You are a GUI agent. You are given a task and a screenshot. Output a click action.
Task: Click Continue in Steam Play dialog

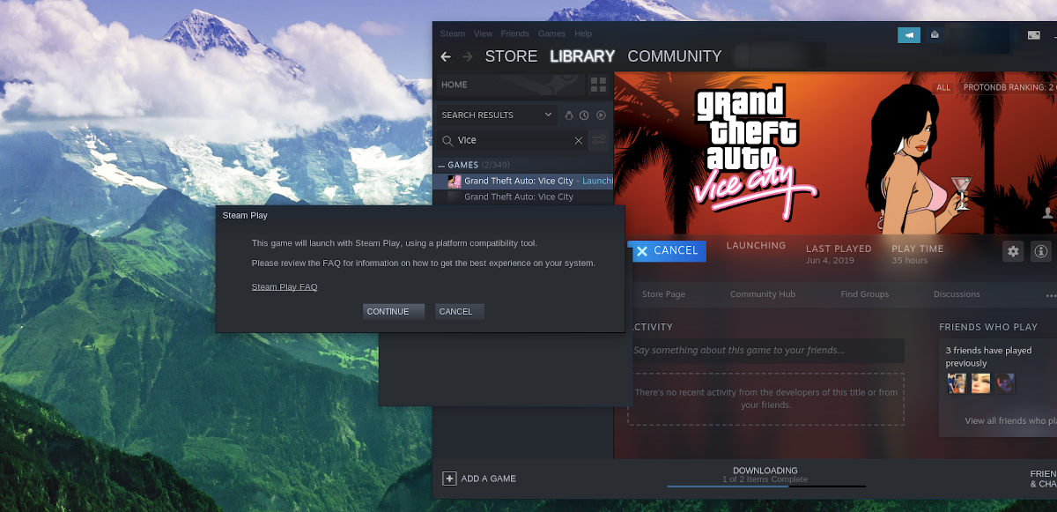point(393,311)
